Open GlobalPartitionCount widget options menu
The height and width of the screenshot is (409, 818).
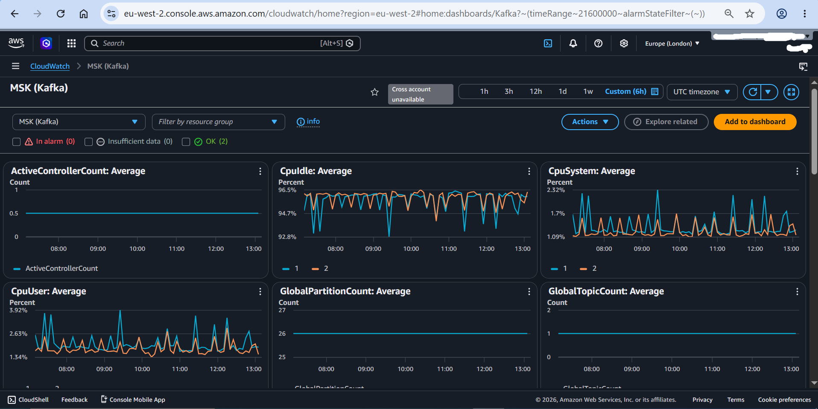coord(529,291)
